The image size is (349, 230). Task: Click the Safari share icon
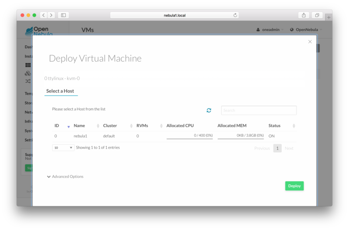click(304, 15)
